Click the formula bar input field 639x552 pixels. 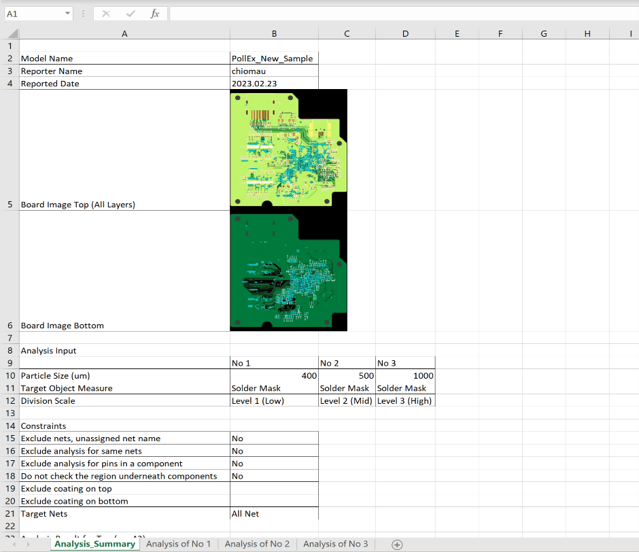pos(401,14)
